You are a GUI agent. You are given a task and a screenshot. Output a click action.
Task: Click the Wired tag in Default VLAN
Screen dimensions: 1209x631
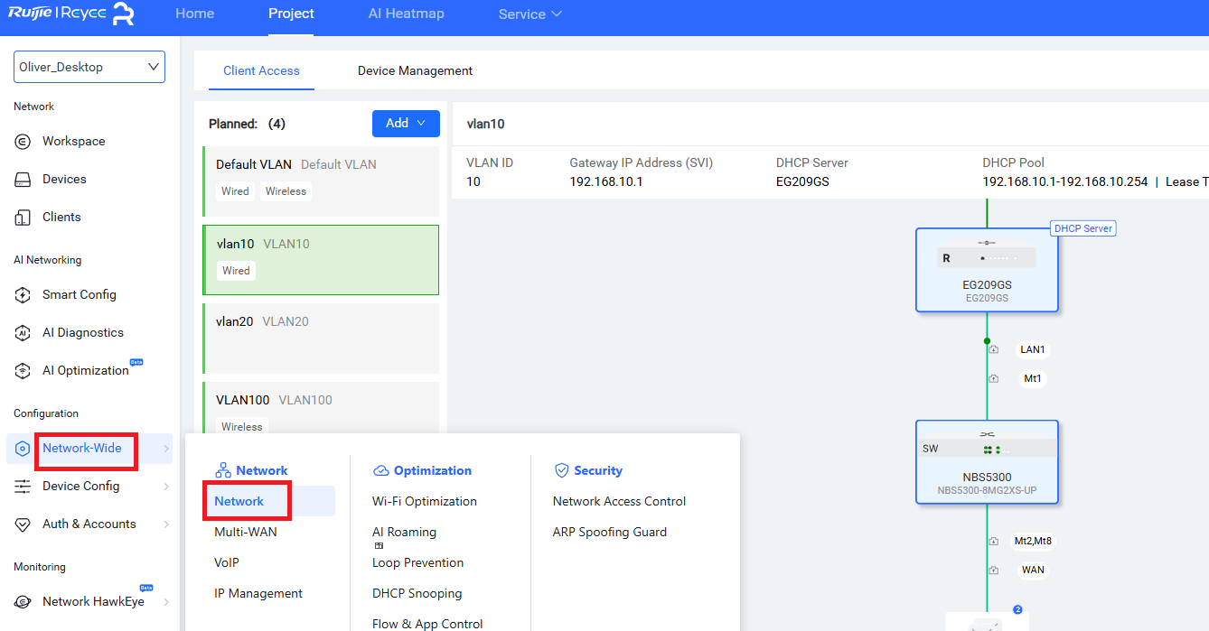(236, 191)
